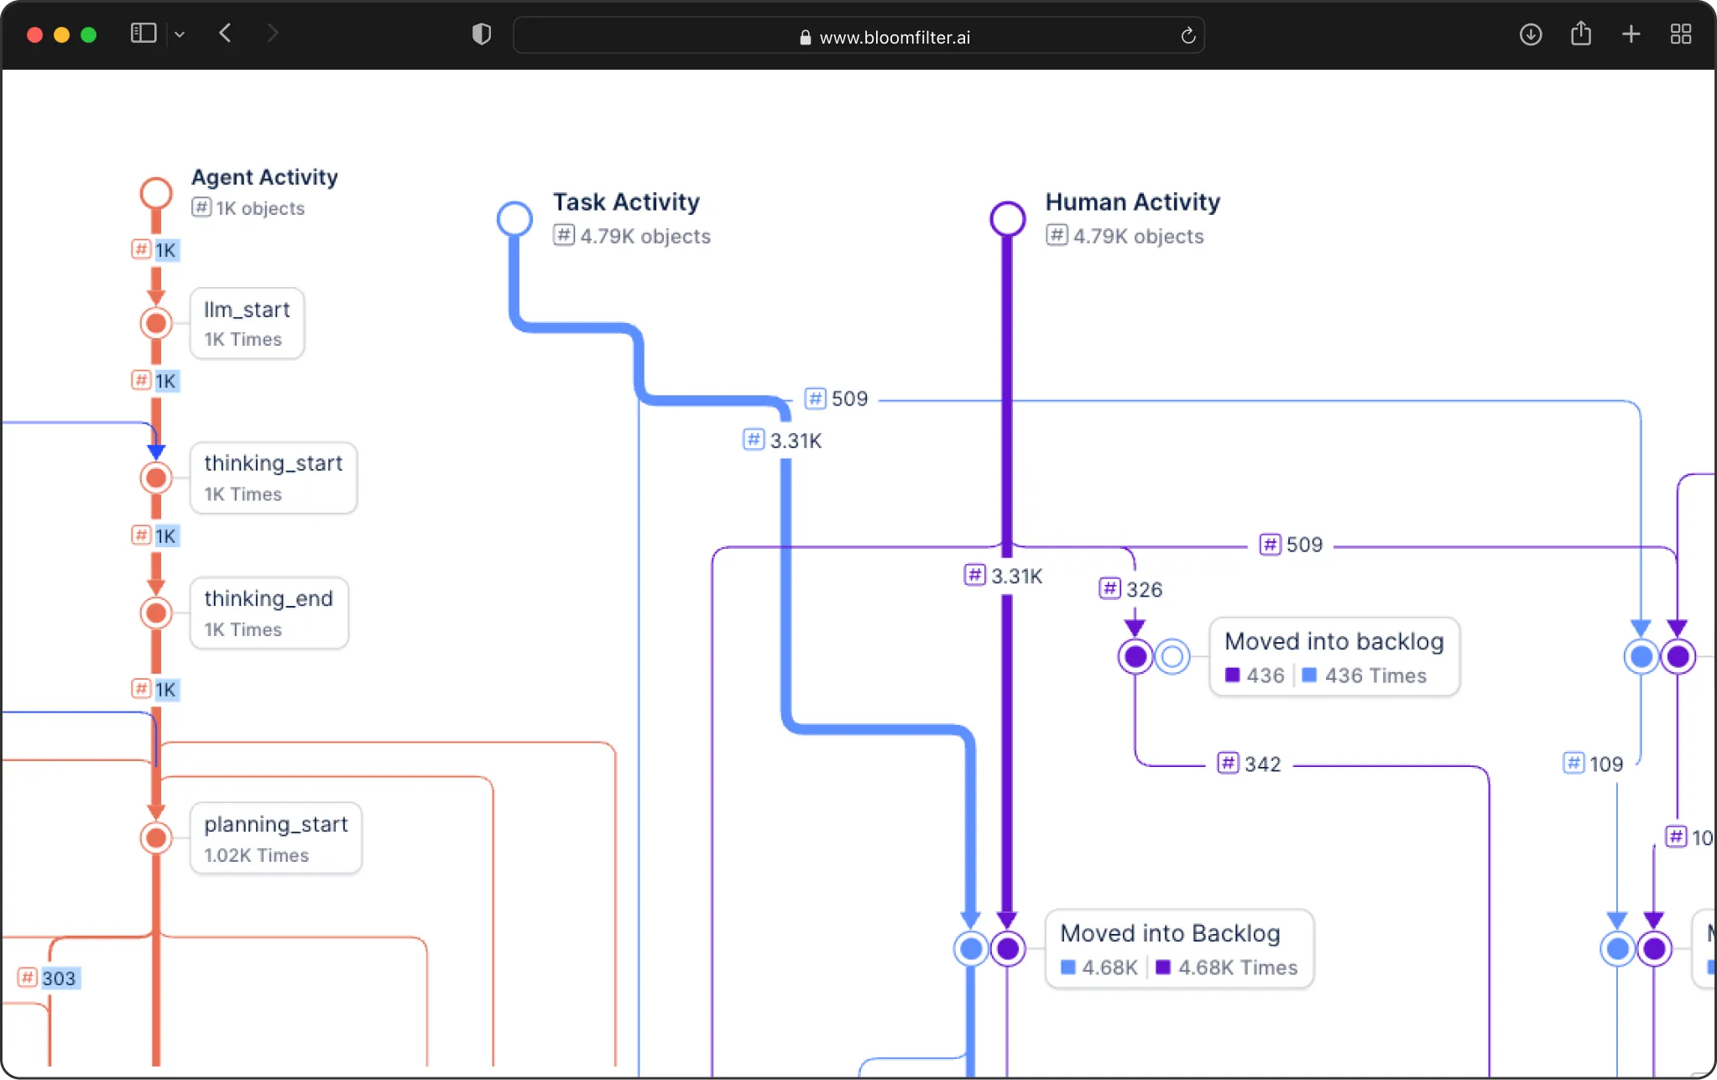This screenshot has width=1717, height=1080.
Task: Open the sidebar dropdown chevron
Action: tap(180, 34)
